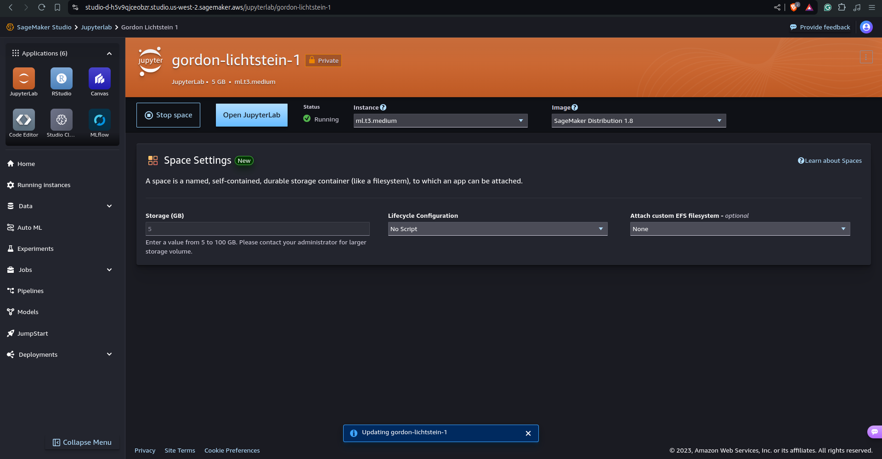Open the Site Terms footer link
Image resolution: width=882 pixels, height=459 pixels.
coord(180,450)
